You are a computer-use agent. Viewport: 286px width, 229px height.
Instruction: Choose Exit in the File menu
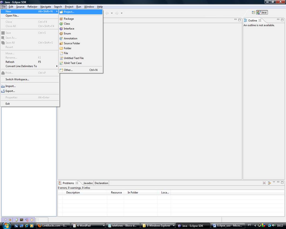30,104
